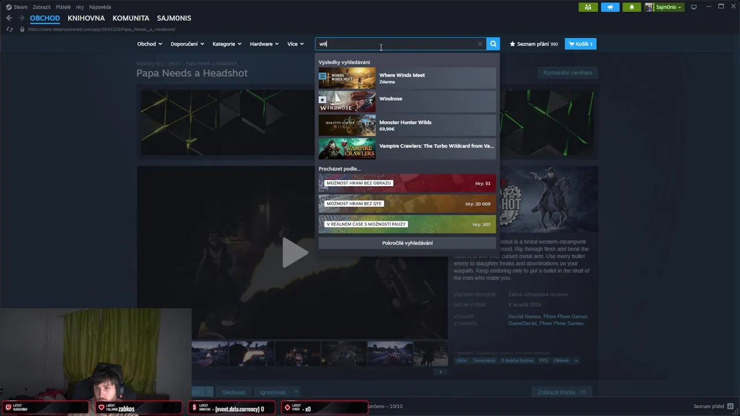Switch to the OBCHOD tab

pyautogui.click(x=45, y=18)
